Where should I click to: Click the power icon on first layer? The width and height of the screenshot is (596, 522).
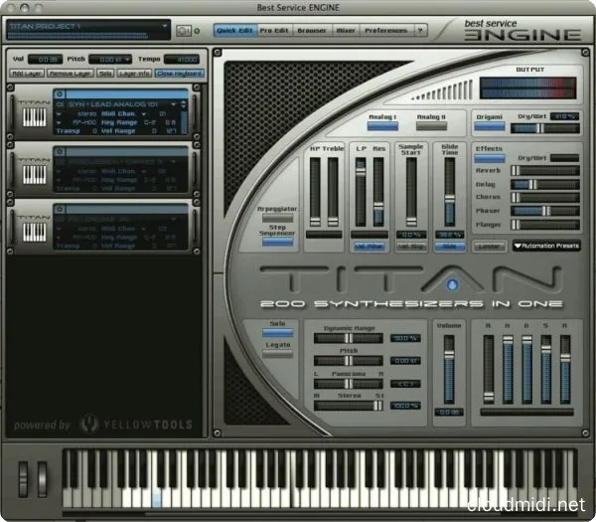click(60, 94)
